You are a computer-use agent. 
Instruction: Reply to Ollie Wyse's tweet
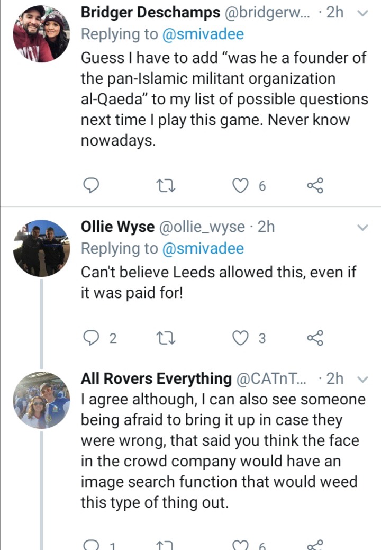(92, 338)
